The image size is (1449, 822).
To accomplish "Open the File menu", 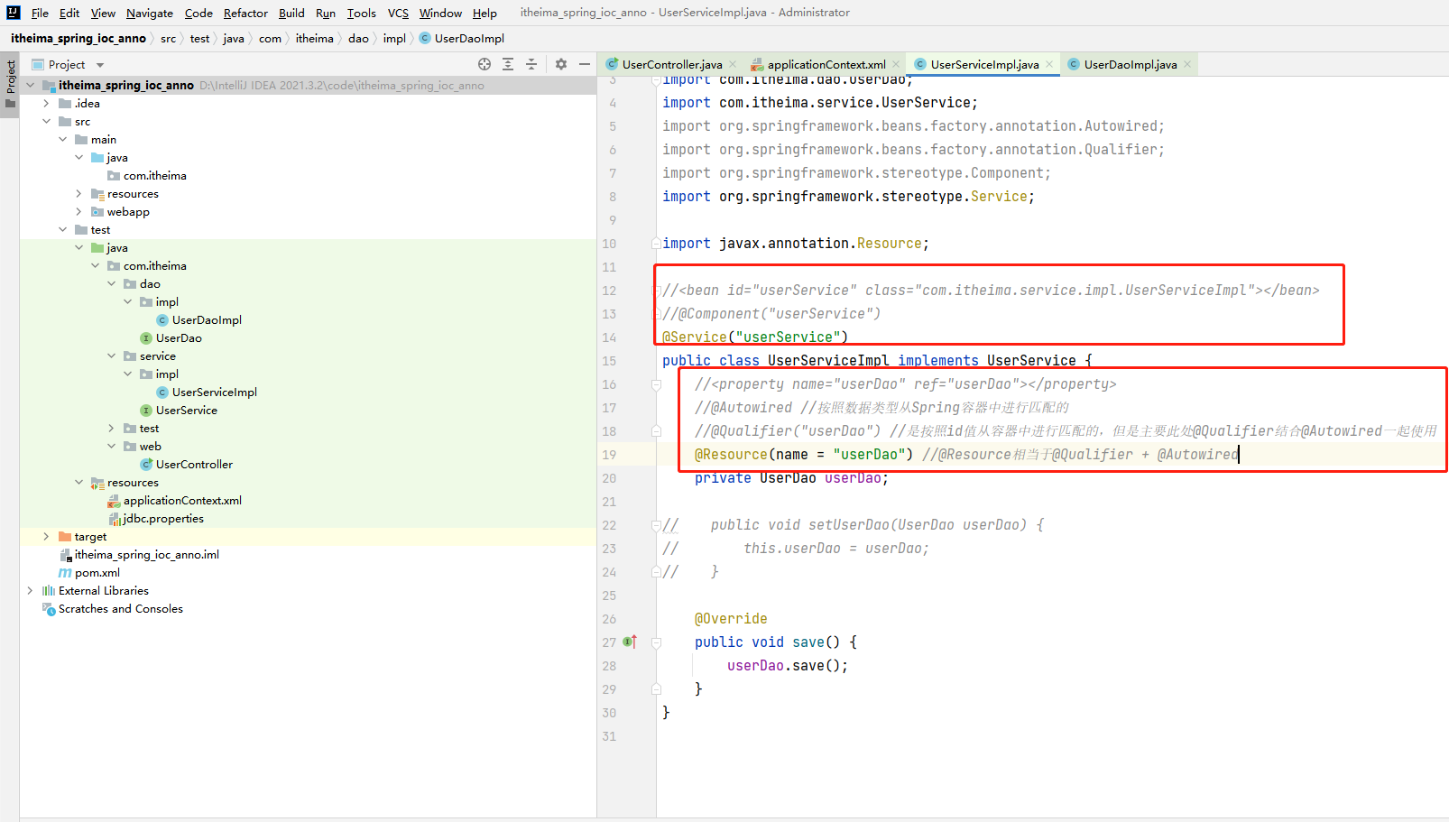I will (x=40, y=13).
